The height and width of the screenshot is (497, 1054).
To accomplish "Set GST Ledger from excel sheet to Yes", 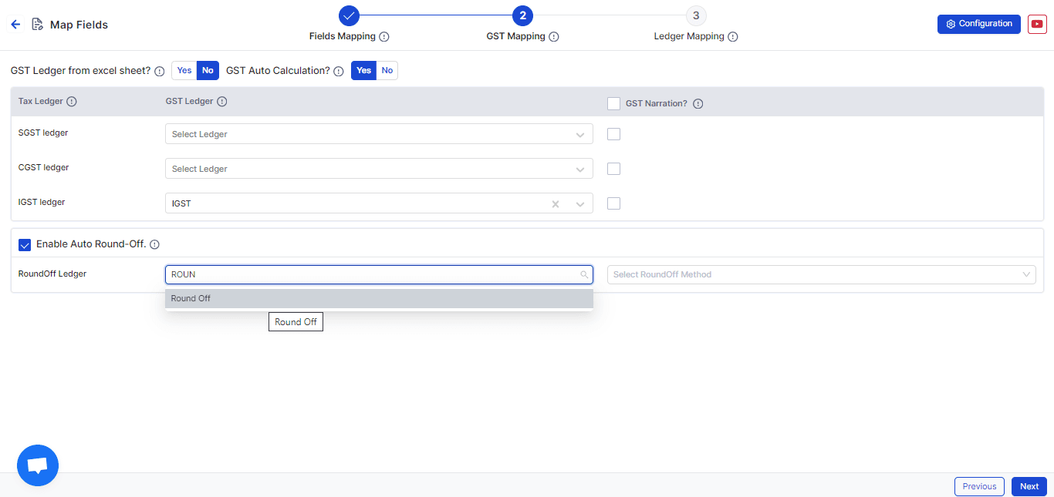I will [x=184, y=71].
